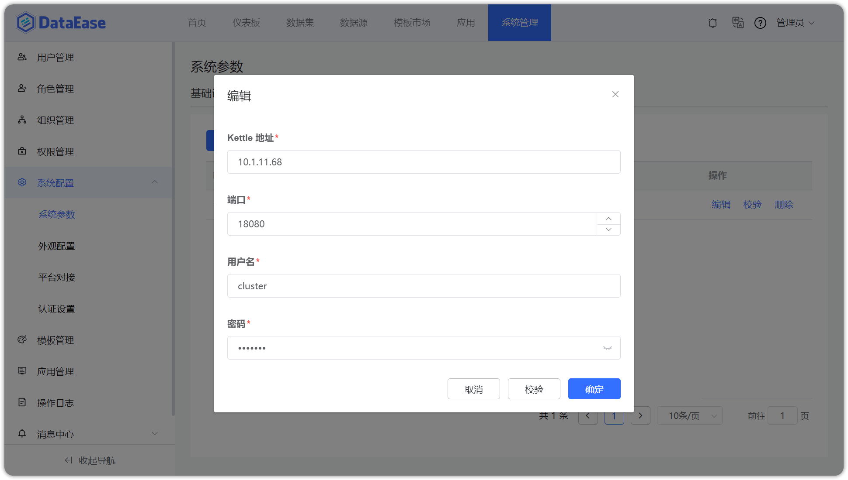The height and width of the screenshot is (480, 848).
Task: Open the notification bell icon
Action: (712, 23)
